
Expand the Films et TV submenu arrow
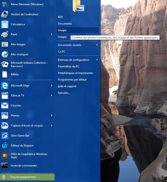(x=52, y=95)
